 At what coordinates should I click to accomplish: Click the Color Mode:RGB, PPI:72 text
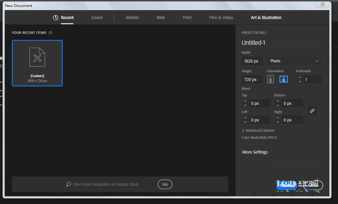point(259,137)
